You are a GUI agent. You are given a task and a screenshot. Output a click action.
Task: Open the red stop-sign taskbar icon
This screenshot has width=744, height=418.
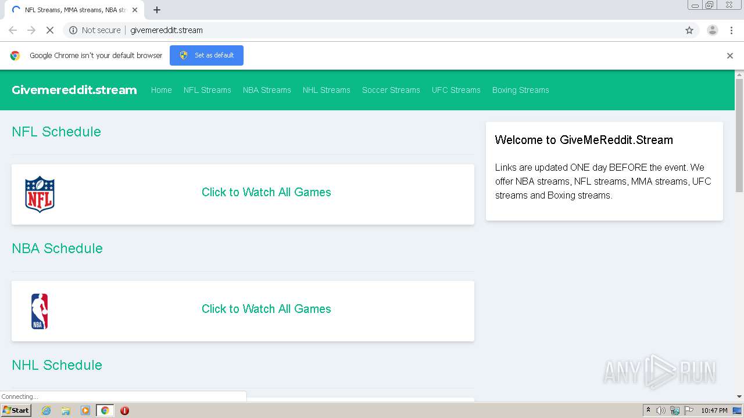[x=124, y=410]
